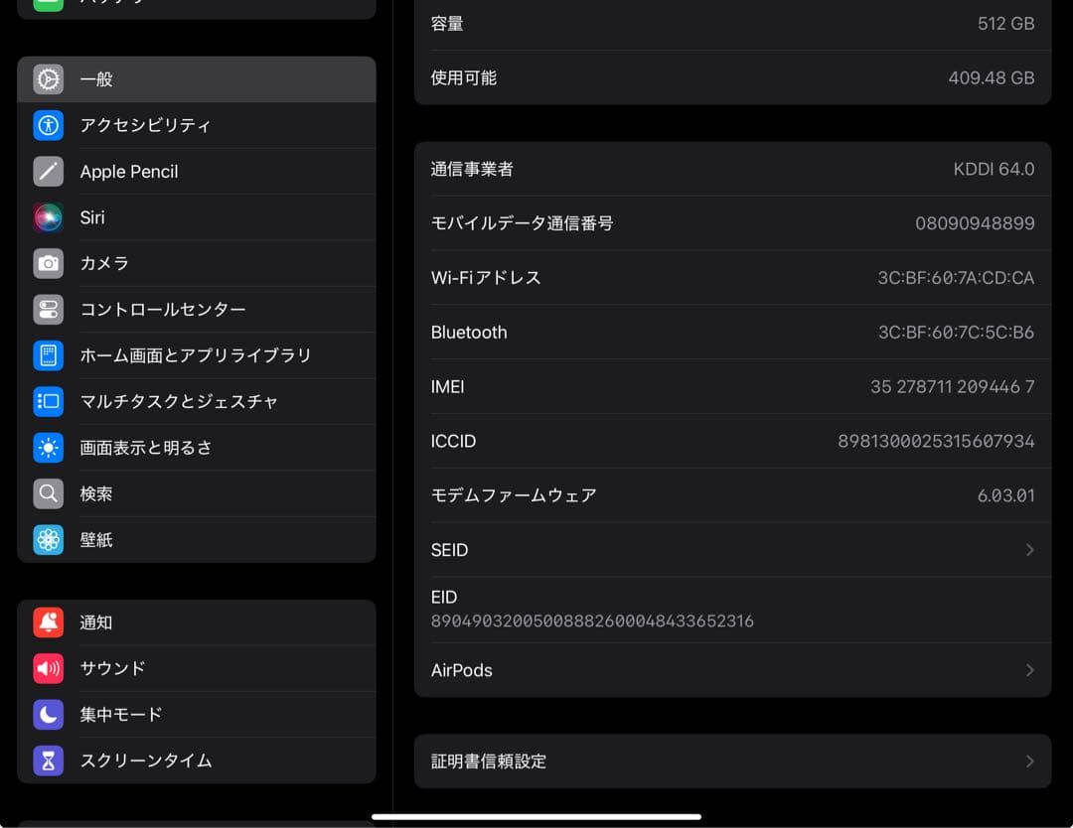Tap the AirPods row label
This screenshot has height=828, width=1073.
(x=461, y=670)
